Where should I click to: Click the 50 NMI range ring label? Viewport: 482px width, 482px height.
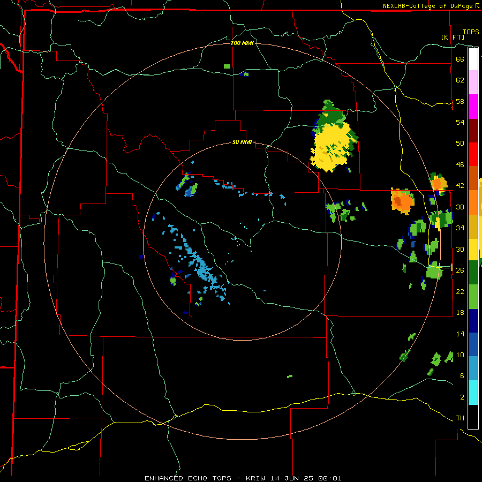[242, 142]
